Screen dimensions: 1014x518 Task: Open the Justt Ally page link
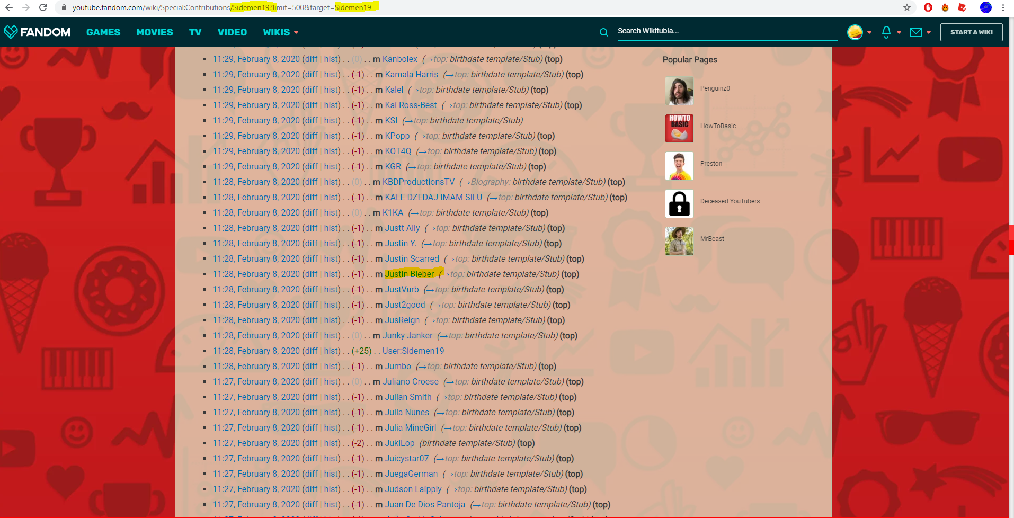[x=402, y=228]
